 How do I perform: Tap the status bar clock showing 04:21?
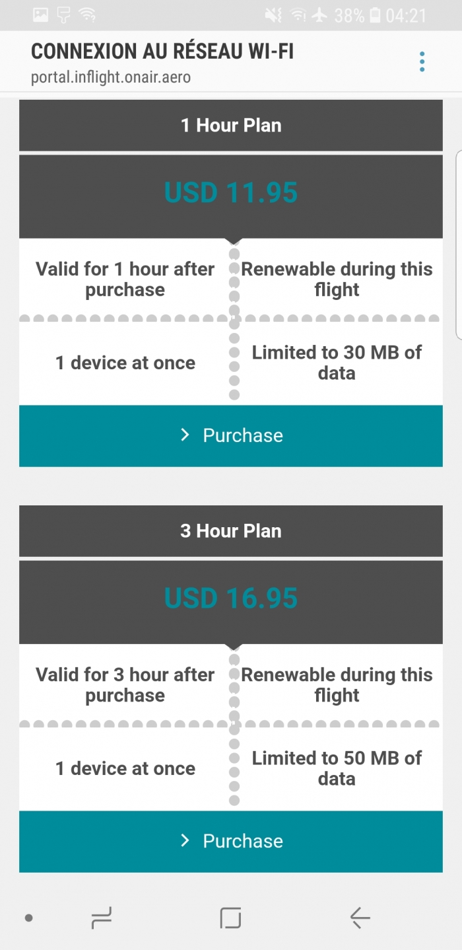point(406,15)
